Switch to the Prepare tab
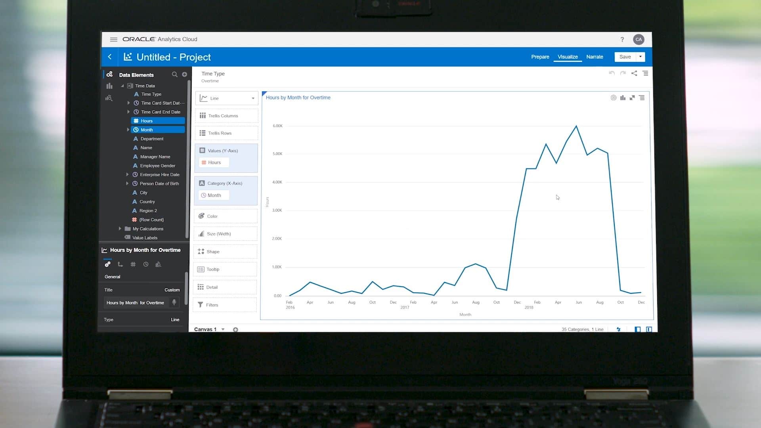 [x=540, y=57]
